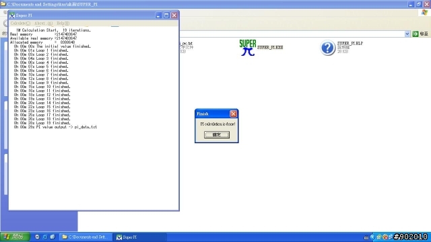Image resolution: width=431 pixels, height=242 pixels.
Task: Click the Show Desktop quick launch icon
Action: tap(53, 237)
